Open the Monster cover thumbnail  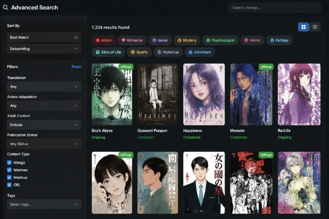click(251, 95)
